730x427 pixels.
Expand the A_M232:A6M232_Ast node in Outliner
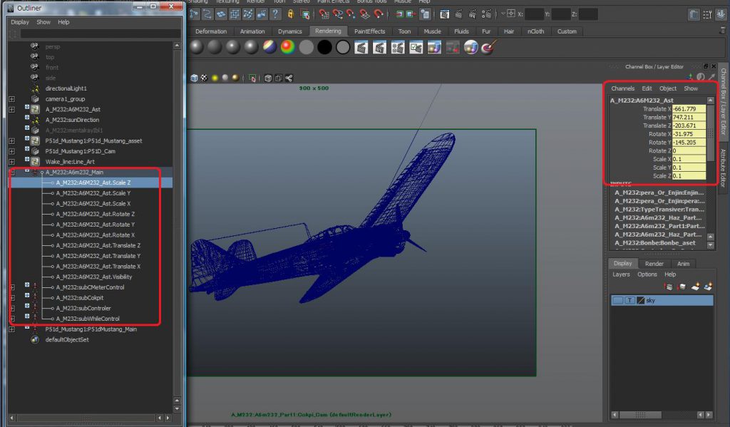pyautogui.click(x=12, y=110)
